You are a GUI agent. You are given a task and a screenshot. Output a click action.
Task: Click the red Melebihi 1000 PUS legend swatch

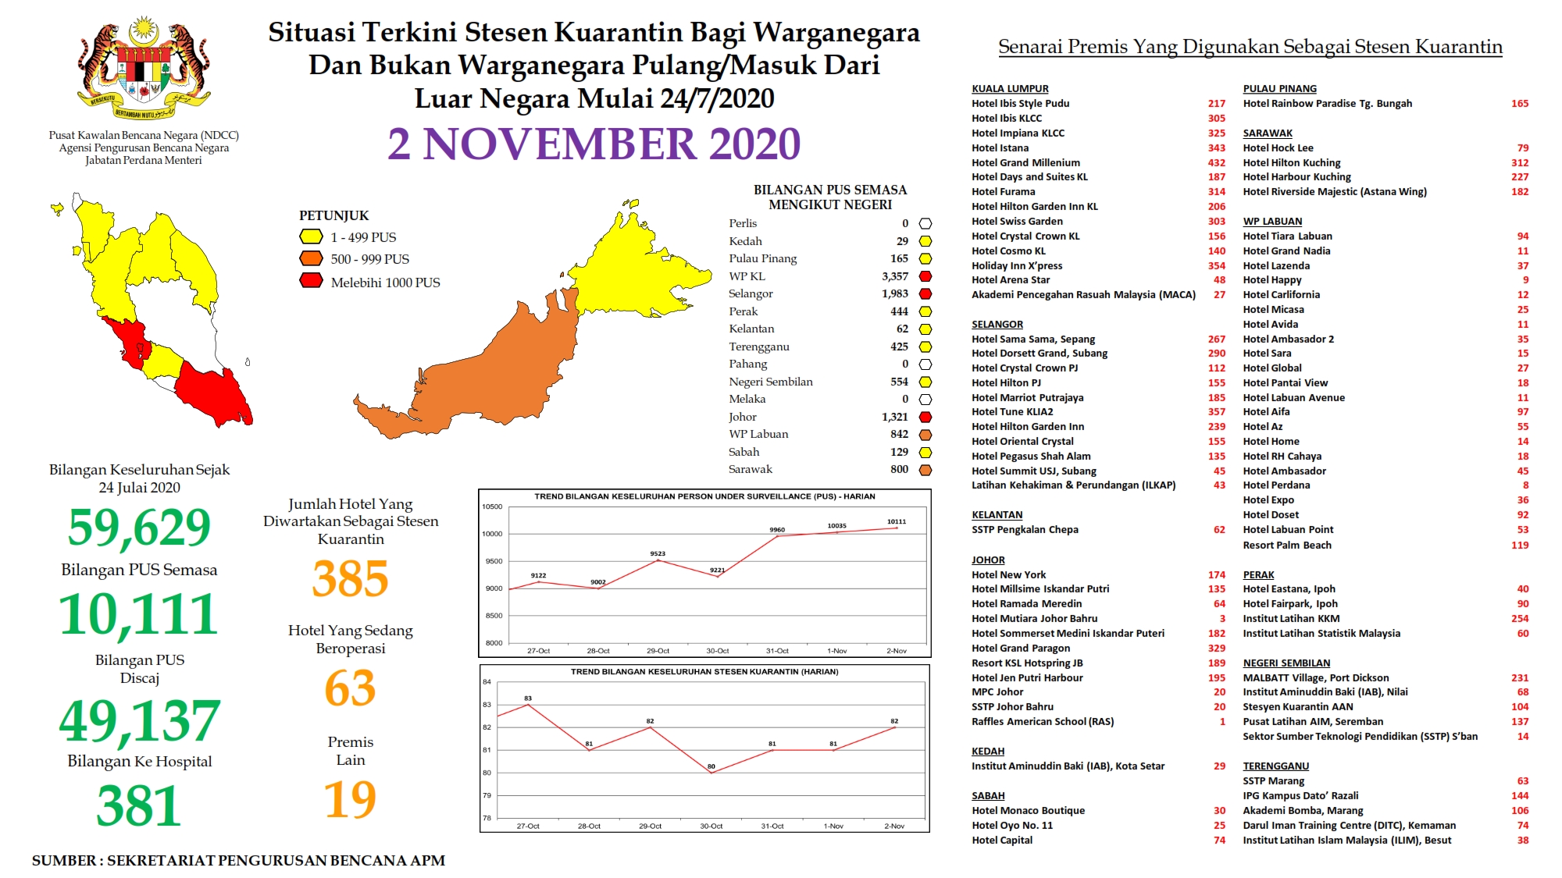311,281
